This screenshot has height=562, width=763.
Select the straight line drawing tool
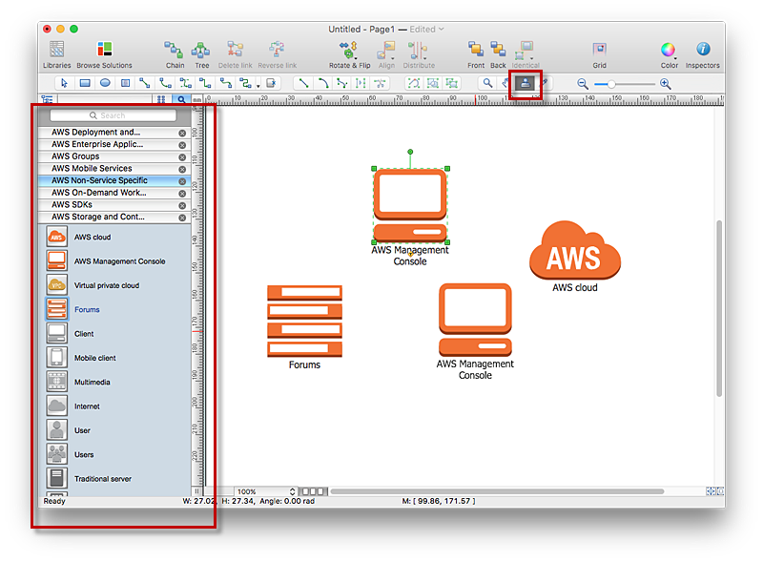coord(303,83)
